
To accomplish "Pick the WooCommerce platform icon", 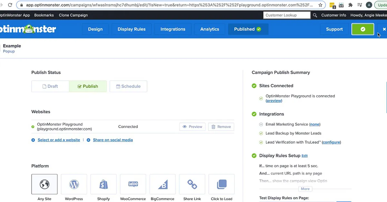I will pos(133,184).
